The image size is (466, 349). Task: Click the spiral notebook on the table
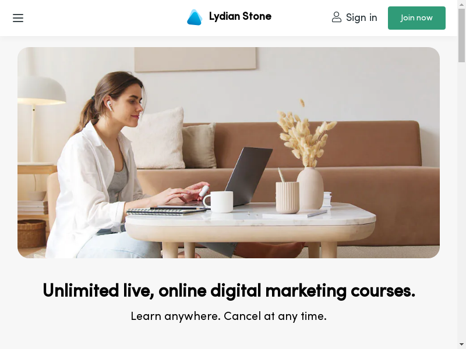[166, 212]
